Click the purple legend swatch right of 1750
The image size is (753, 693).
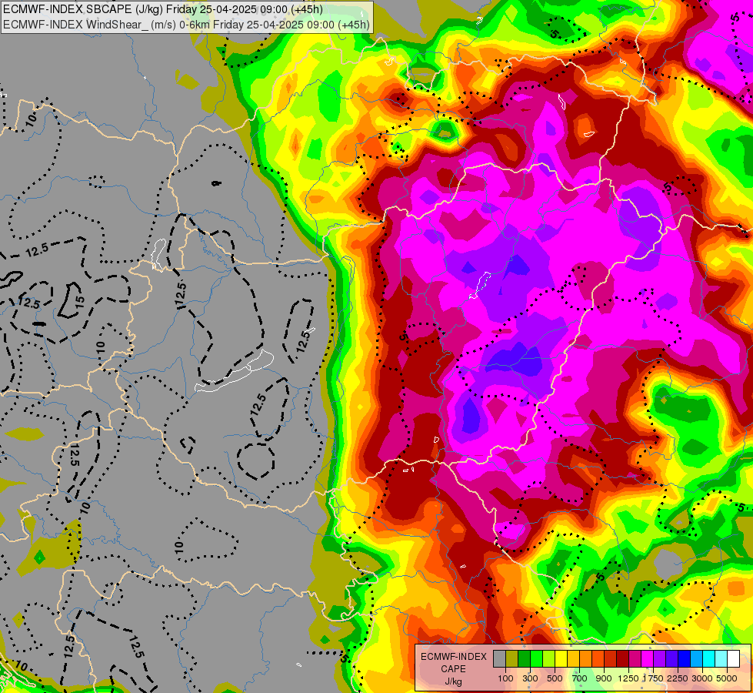click(660, 659)
